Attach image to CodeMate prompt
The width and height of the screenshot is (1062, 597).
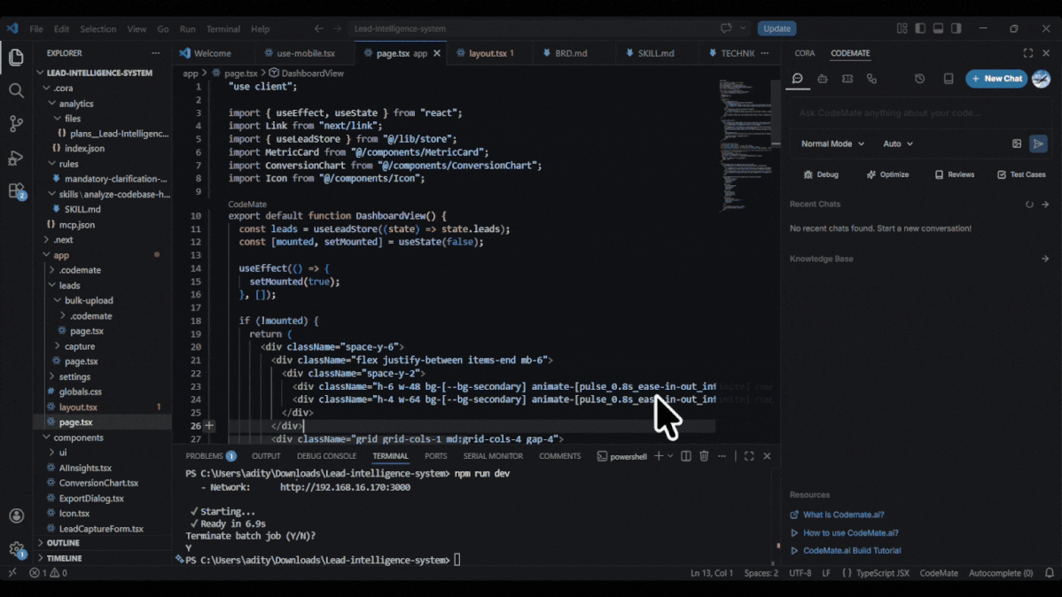point(1017,143)
